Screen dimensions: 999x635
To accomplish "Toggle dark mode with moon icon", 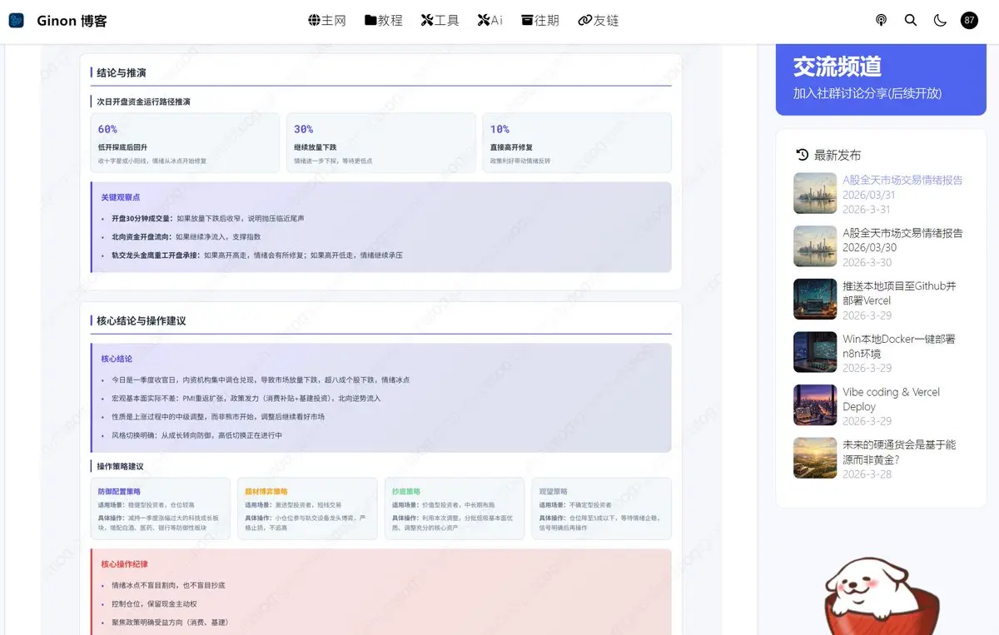I will coord(940,20).
